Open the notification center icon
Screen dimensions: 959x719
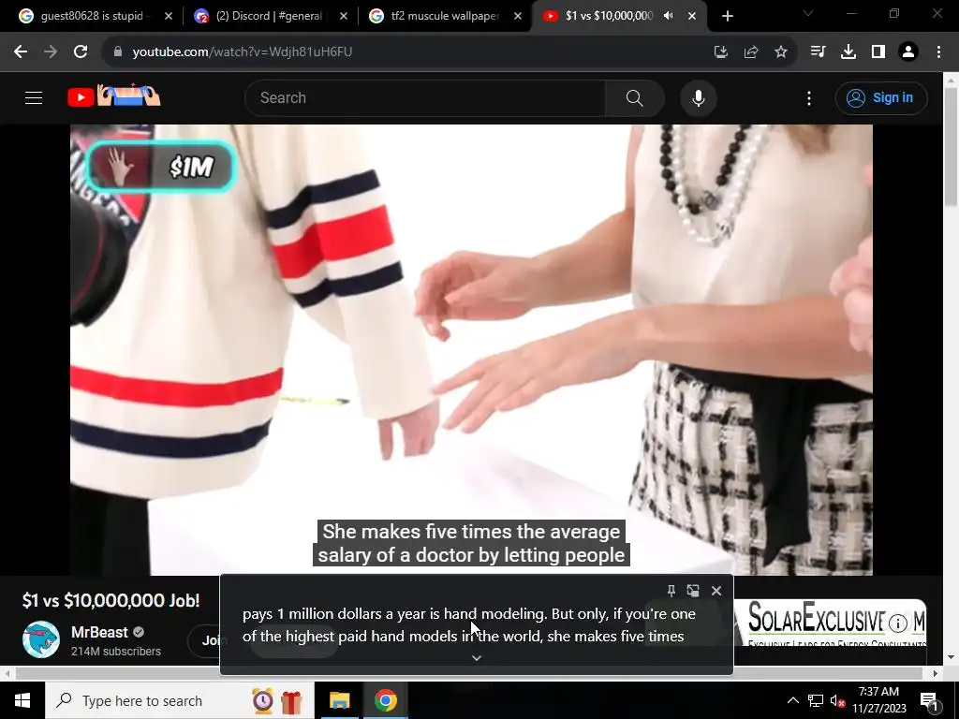pyautogui.click(x=929, y=700)
